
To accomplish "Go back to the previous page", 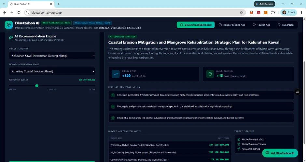I will pos(5,12).
